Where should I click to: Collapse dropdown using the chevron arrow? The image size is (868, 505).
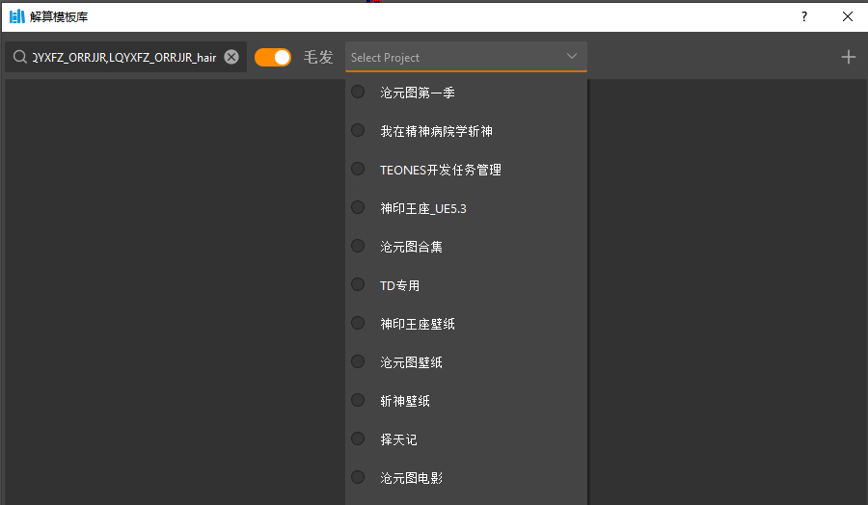coord(572,56)
